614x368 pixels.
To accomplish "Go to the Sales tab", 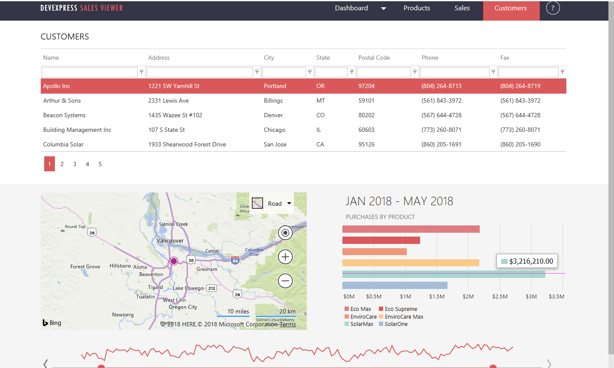I will [x=462, y=8].
